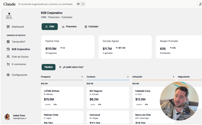Open the E-commerce cart icon
202x125 pixels.
tap(8, 64)
